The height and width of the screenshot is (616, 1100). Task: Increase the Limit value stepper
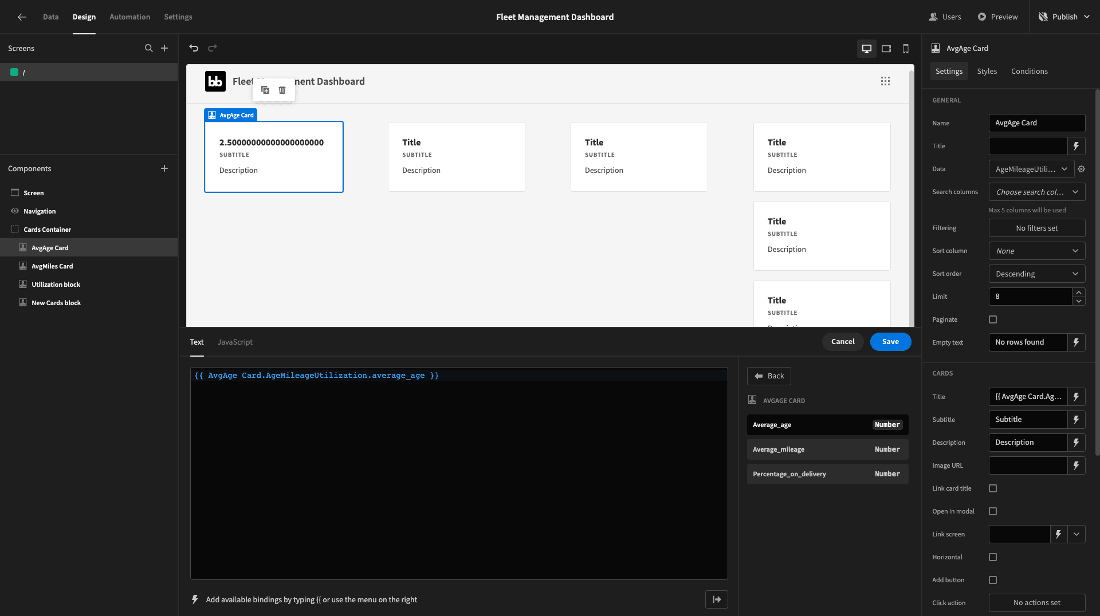tap(1079, 293)
